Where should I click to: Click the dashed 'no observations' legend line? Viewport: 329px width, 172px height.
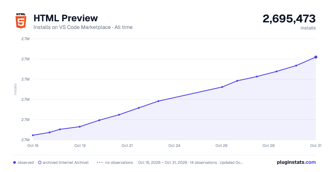point(100,162)
